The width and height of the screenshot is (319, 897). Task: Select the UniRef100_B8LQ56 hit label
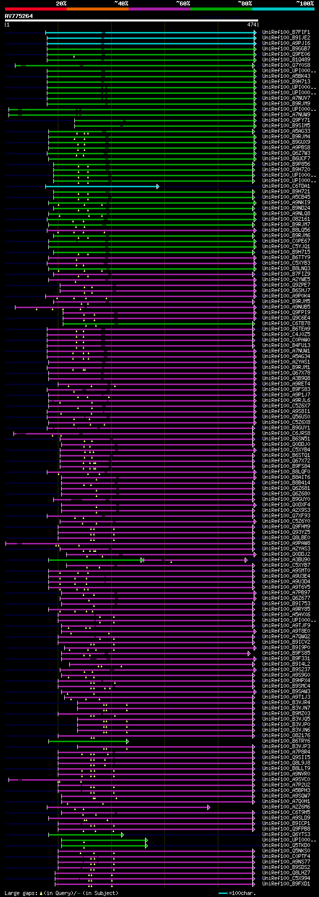pyautogui.click(x=286, y=230)
